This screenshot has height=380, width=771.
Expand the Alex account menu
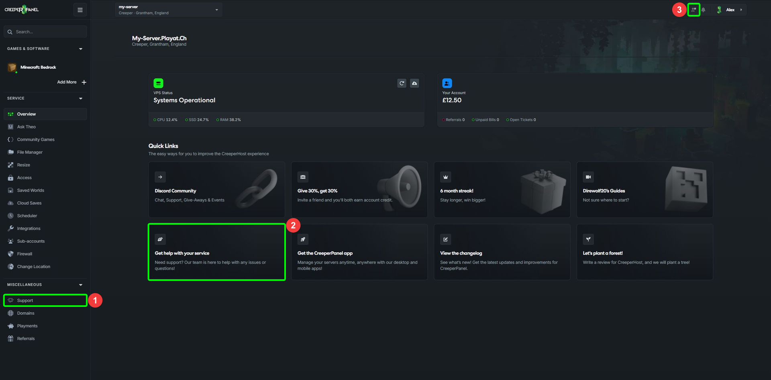(x=730, y=10)
